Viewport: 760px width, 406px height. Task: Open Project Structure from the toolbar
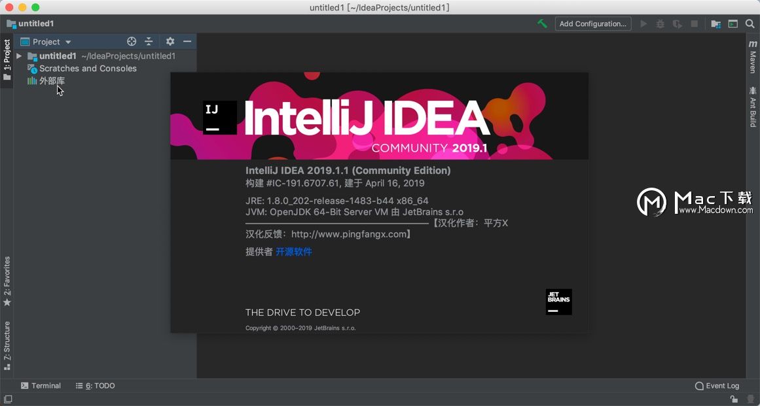716,24
